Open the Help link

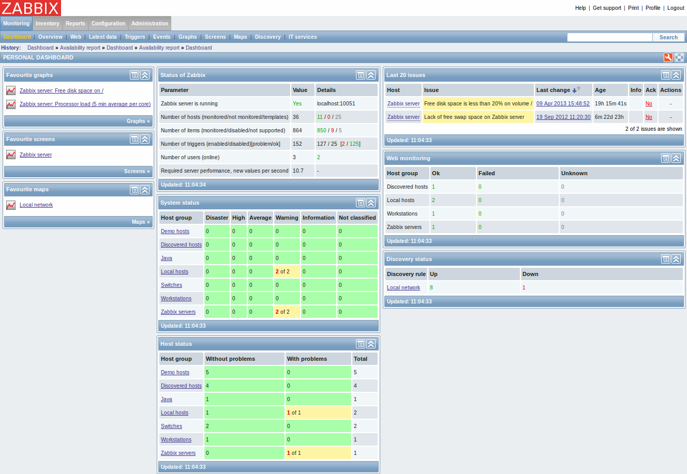click(x=580, y=8)
